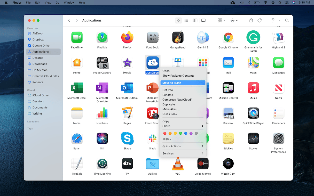The image size is (314, 196).
Task: Open Control Center in menu bar
Action: pos(287,3)
